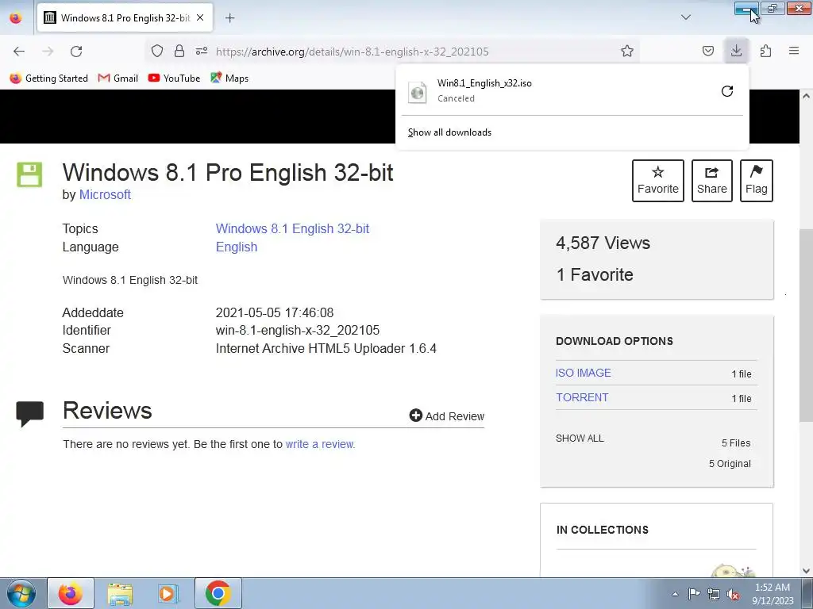The height and width of the screenshot is (609, 813).
Task: Open the YouTube bookmark
Action: [174, 79]
